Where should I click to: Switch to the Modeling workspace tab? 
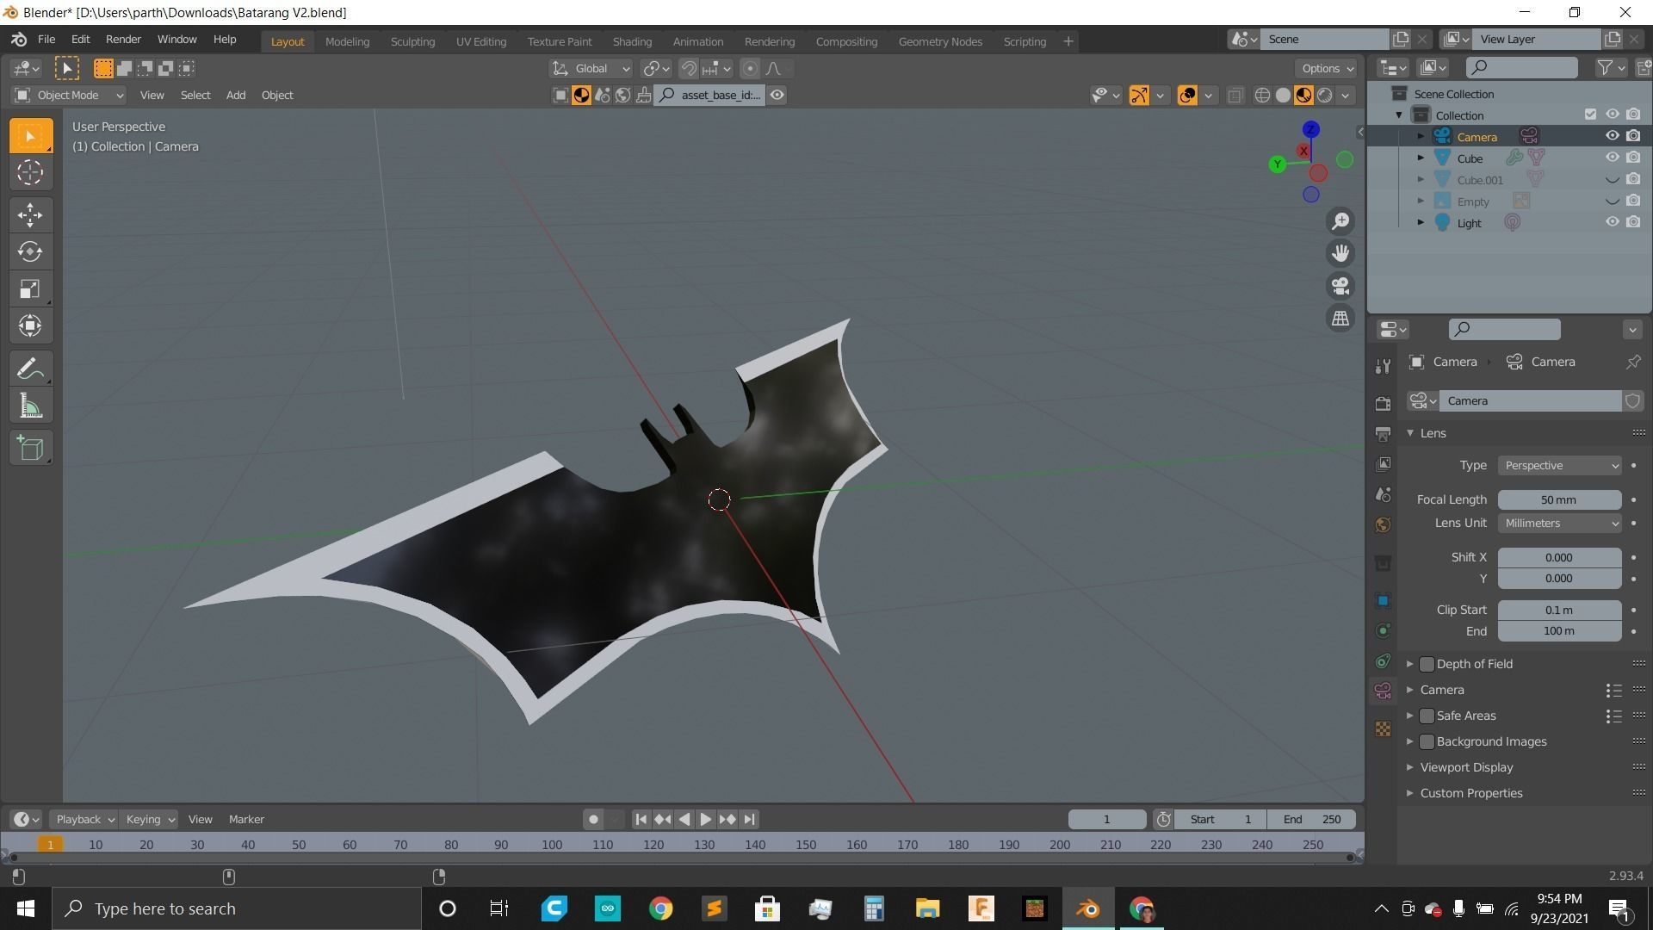point(347,41)
